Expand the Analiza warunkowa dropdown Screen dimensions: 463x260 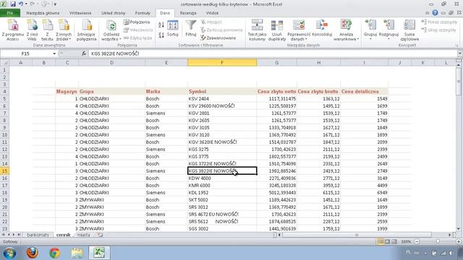pyautogui.click(x=346, y=37)
